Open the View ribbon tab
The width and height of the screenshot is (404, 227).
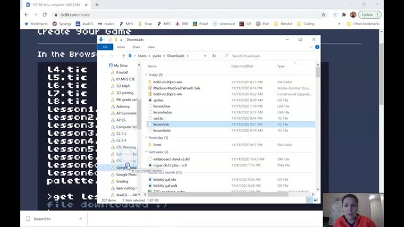coord(151,47)
